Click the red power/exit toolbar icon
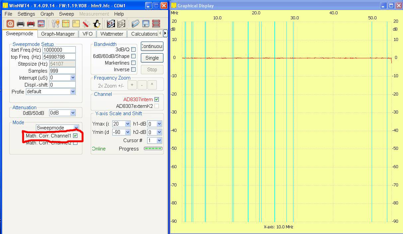This screenshot has height=234, width=403. coord(10,24)
